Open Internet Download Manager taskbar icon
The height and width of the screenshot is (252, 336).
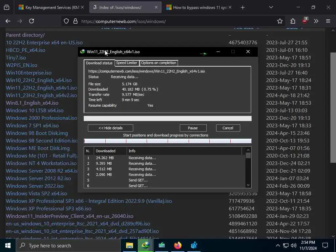tap(145, 245)
